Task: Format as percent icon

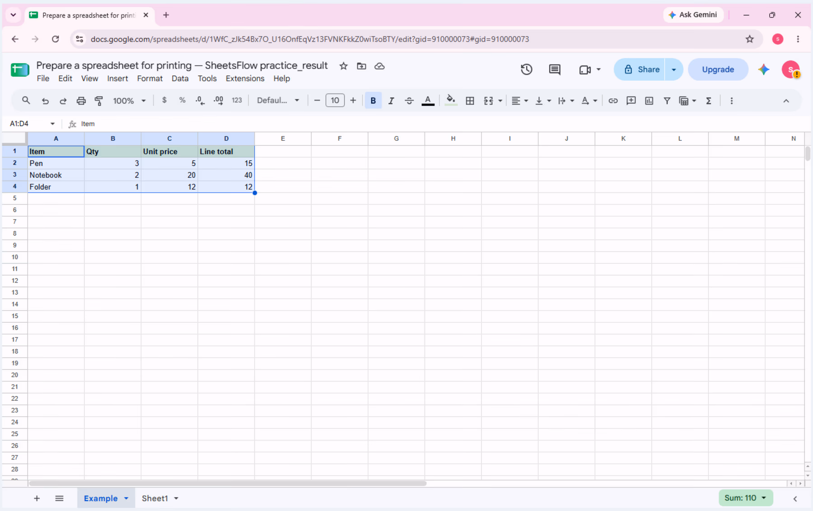Action: pos(182,100)
